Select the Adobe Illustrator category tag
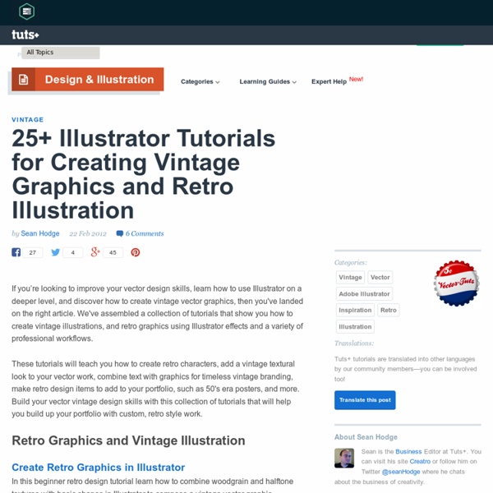This screenshot has width=493, height=493. [364, 294]
